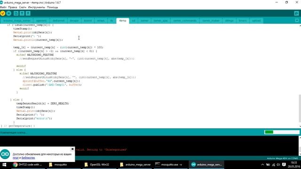Image resolution: width=301 pixels, height=169 pixels.
Task: Switch to the timers tab
Action: tap(243, 21)
